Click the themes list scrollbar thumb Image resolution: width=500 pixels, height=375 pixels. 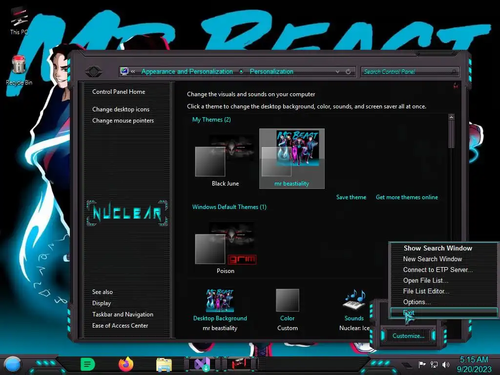[x=451, y=134]
